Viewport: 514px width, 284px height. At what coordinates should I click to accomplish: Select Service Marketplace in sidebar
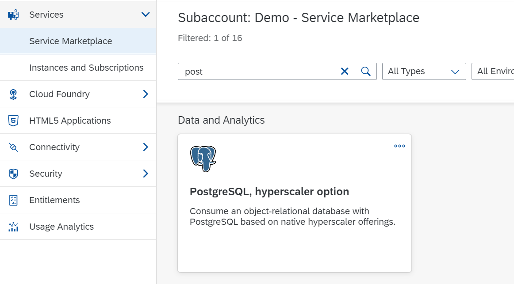click(71, 41)
